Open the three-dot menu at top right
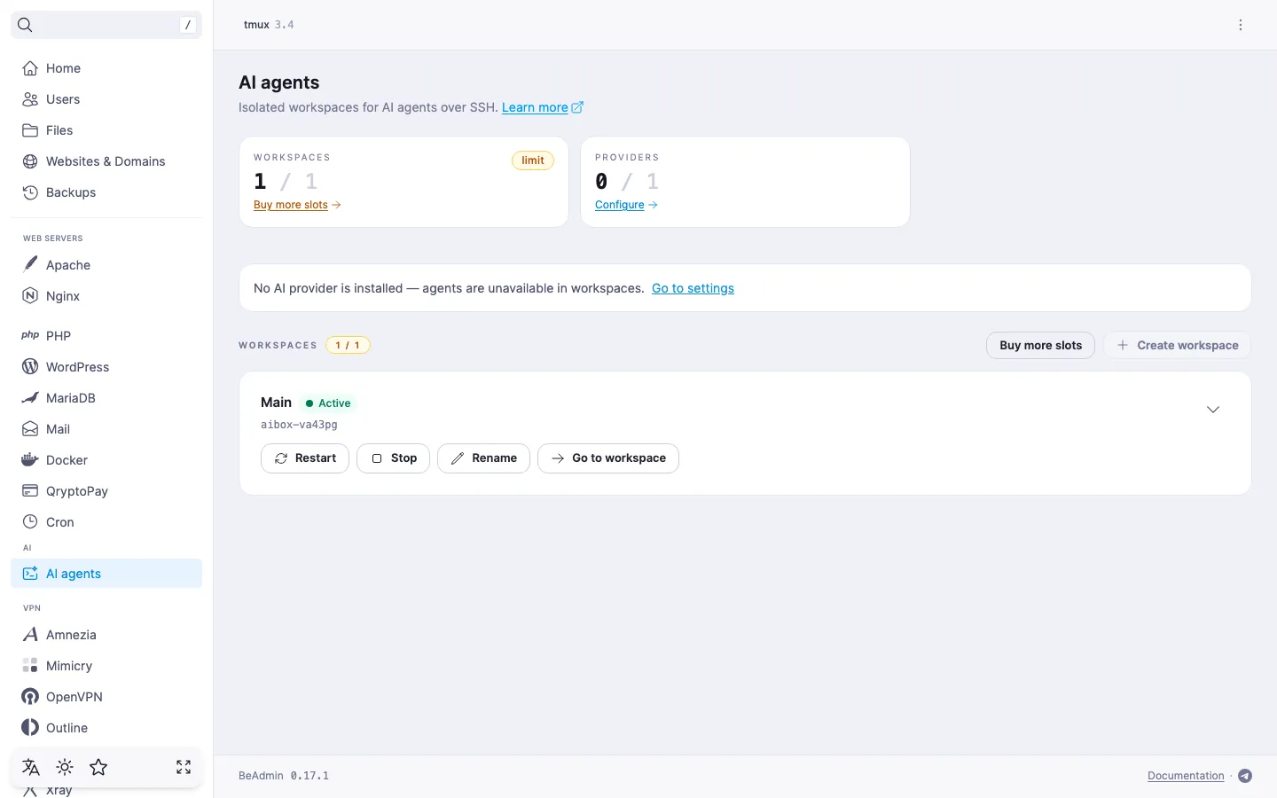Viewport: 1277px width, 798px height. (x=1241, y=25)
